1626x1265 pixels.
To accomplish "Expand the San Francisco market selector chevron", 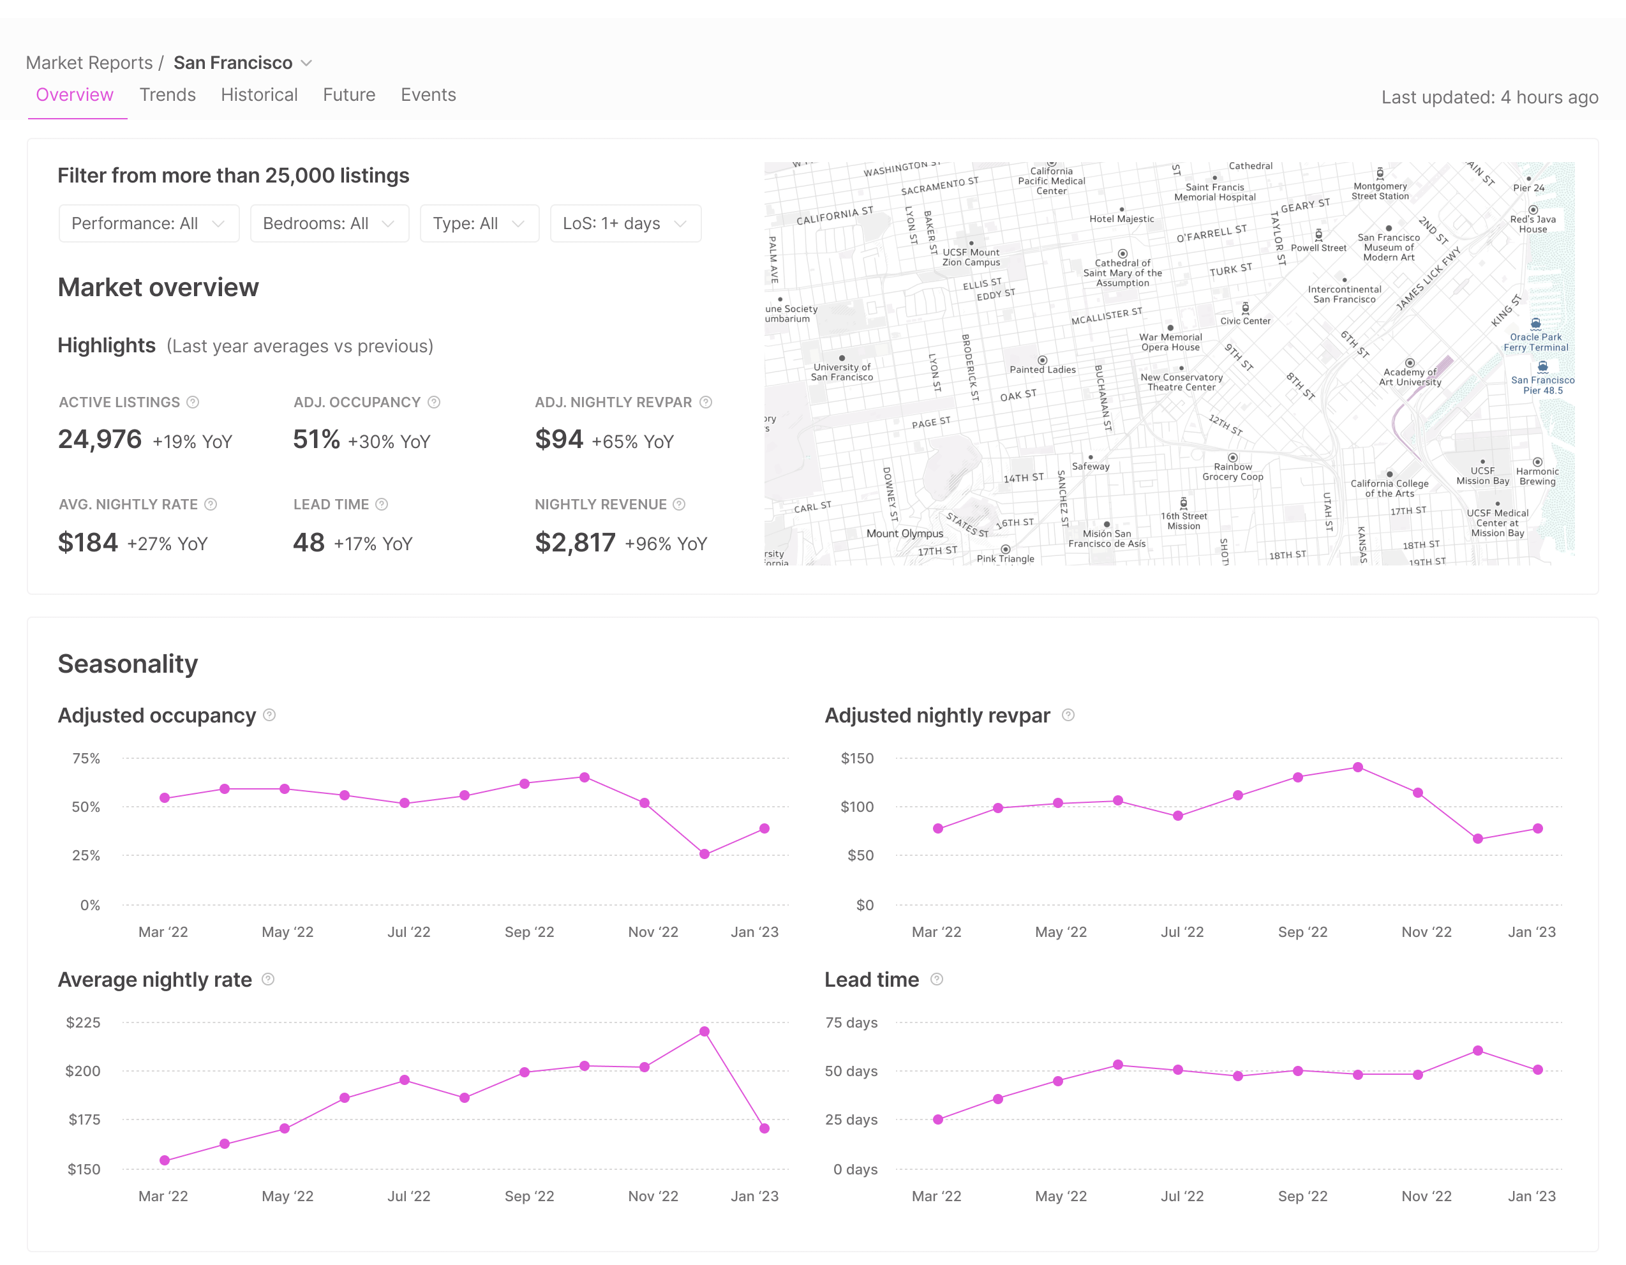I will [x=306, y=63].
